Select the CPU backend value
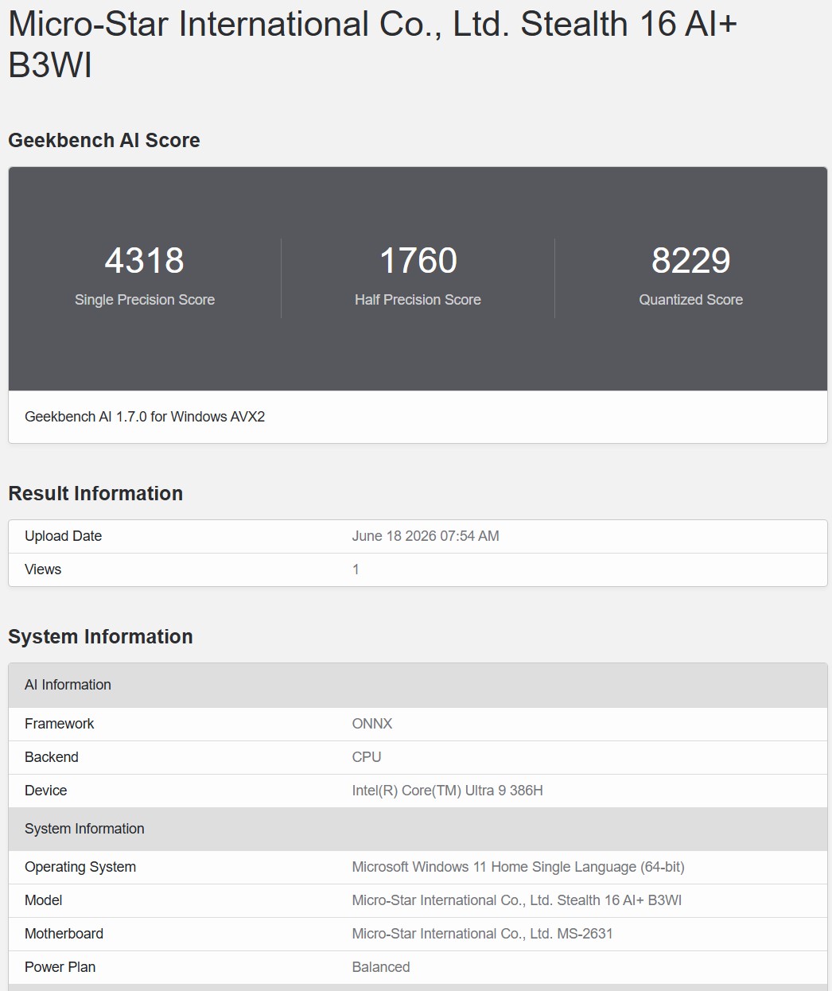This screenshot has height=991, width=832. click(367, 757)
